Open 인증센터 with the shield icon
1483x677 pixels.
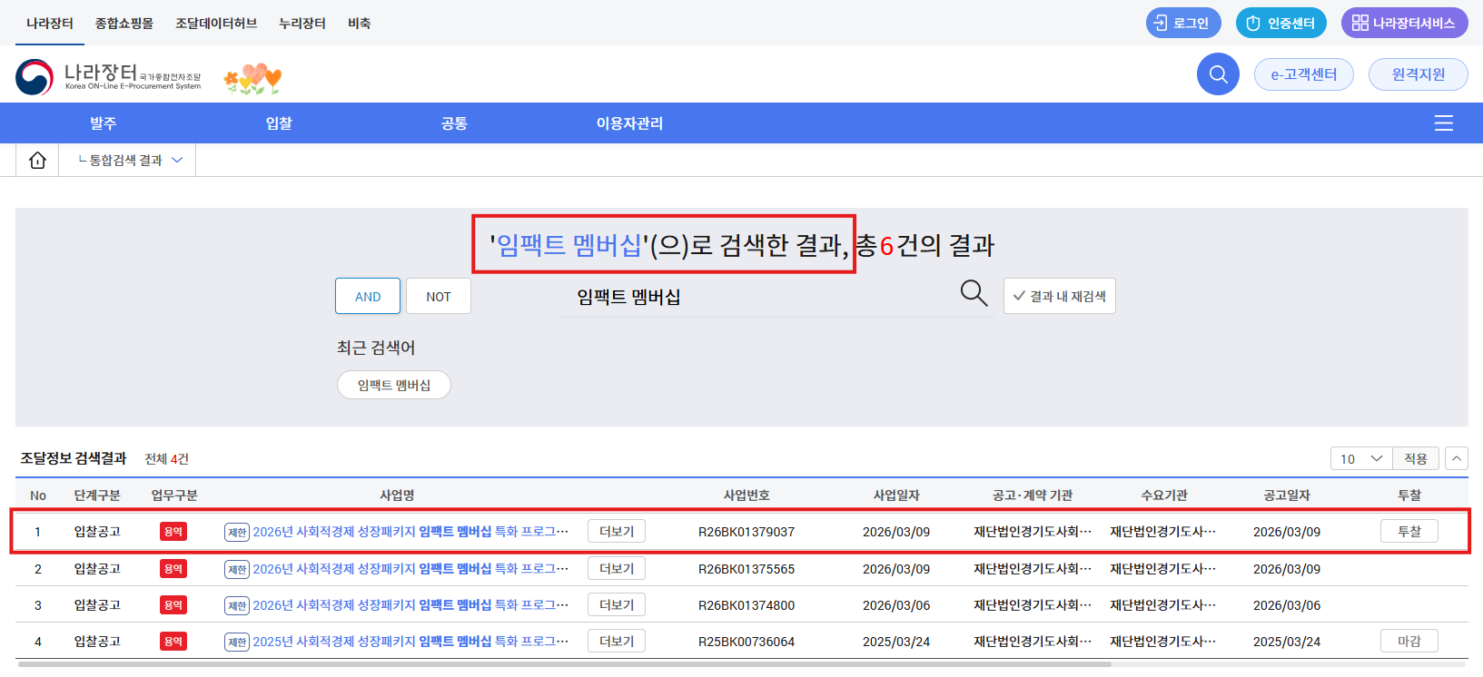tap(1280, 23)
